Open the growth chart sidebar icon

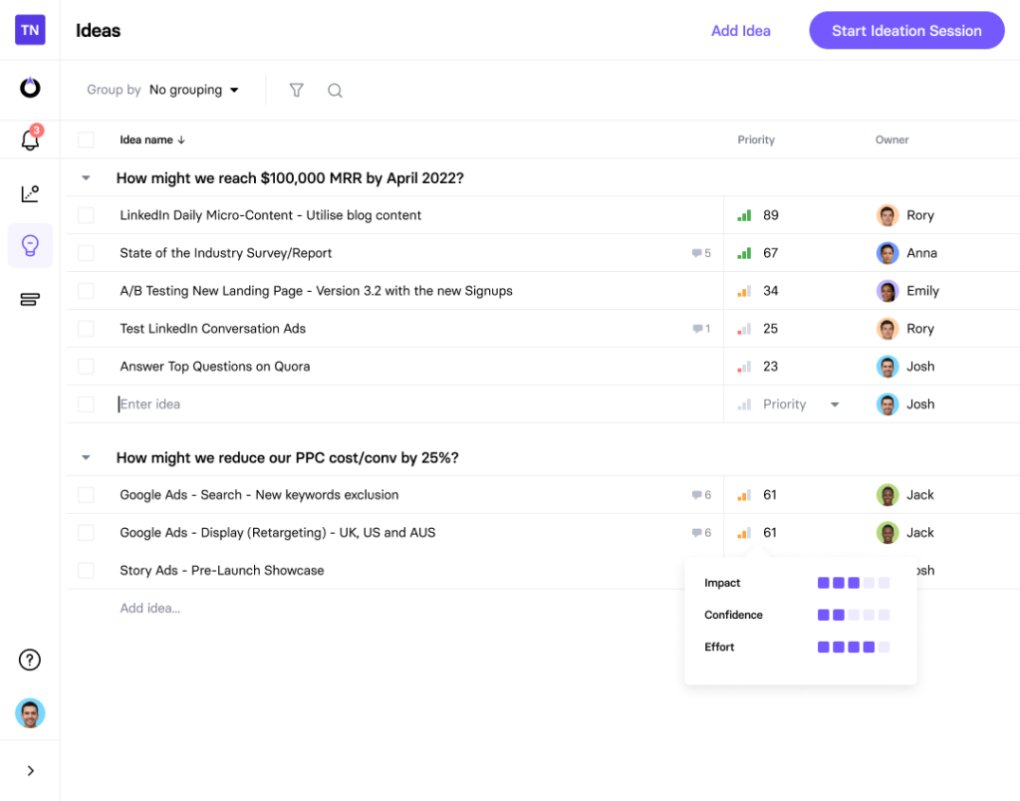[30, 193]
